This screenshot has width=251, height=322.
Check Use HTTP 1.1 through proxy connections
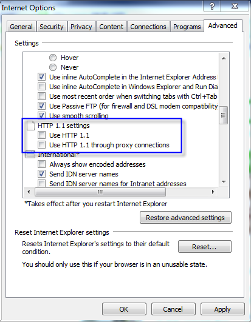tap(42, 145)
